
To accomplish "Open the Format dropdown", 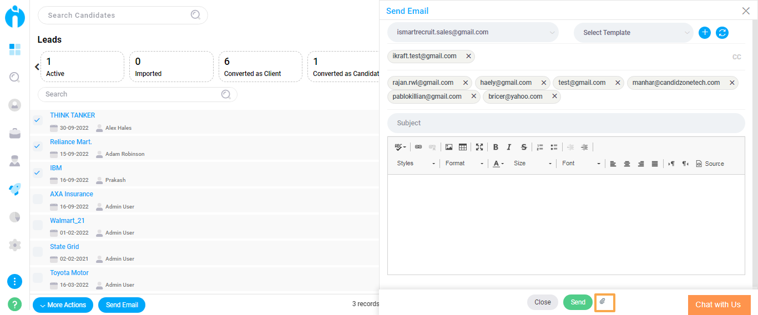I will click(464, 164).
